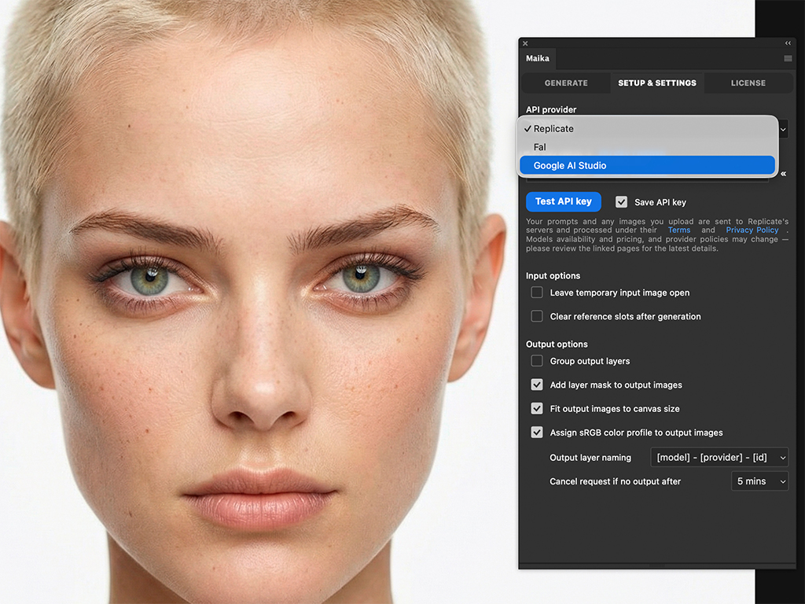805x604 pixels.
Task: Click the scrollbar handle at panel bottom
Action: pyautogui.click(x=657, y=563)
